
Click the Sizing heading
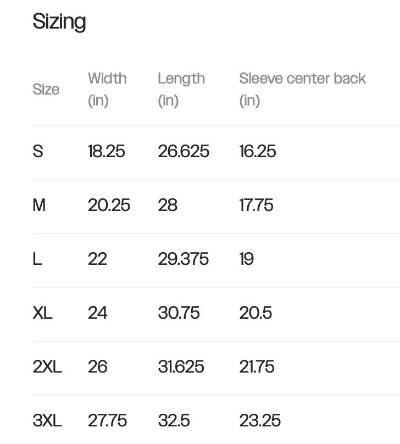(x=59, y=22)
